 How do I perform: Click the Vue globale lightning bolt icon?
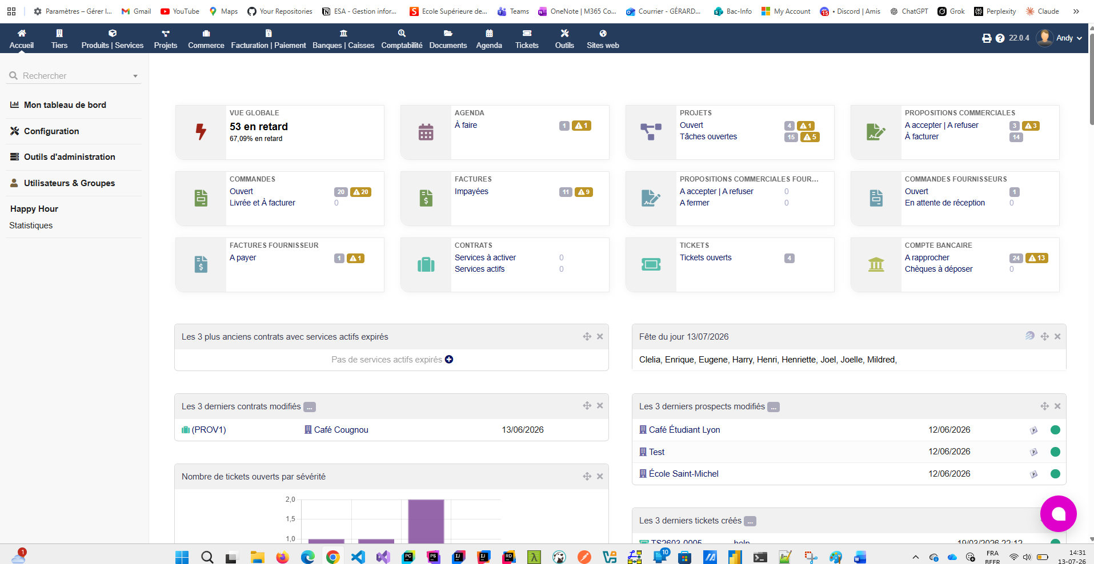[x=201, y=132]
